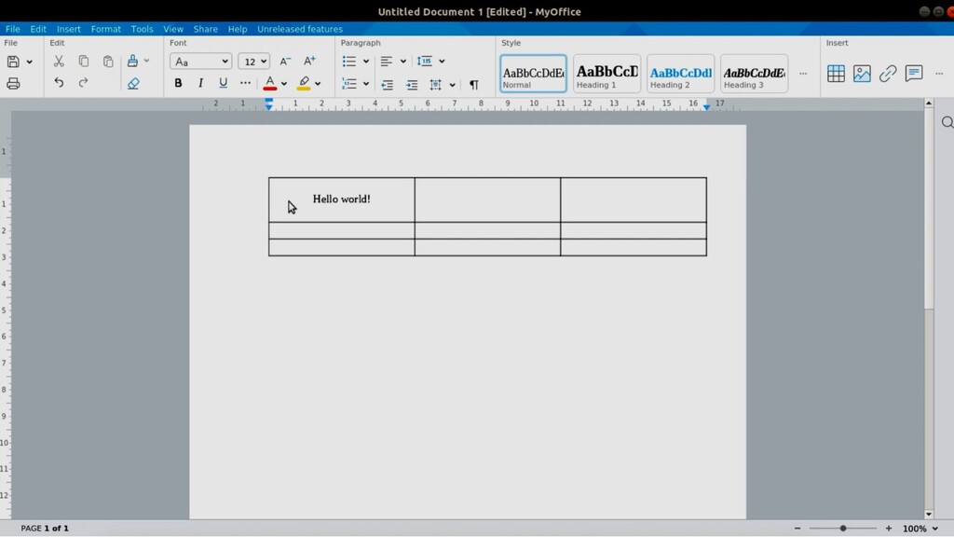The width and height of the screenshot is (954, 537).
Task: Insert a hyperlink
Action: pos(888,74)
